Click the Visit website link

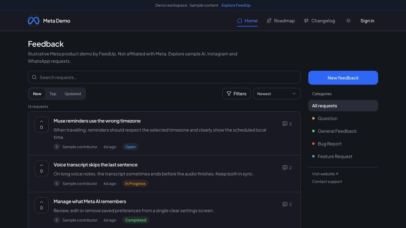(325, 174)
